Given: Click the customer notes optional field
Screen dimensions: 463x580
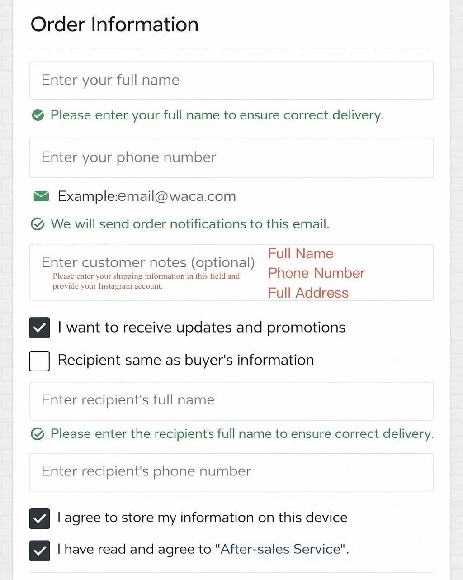Looking at the screenshot, I should pyautogui.click(x=148, y=262).
